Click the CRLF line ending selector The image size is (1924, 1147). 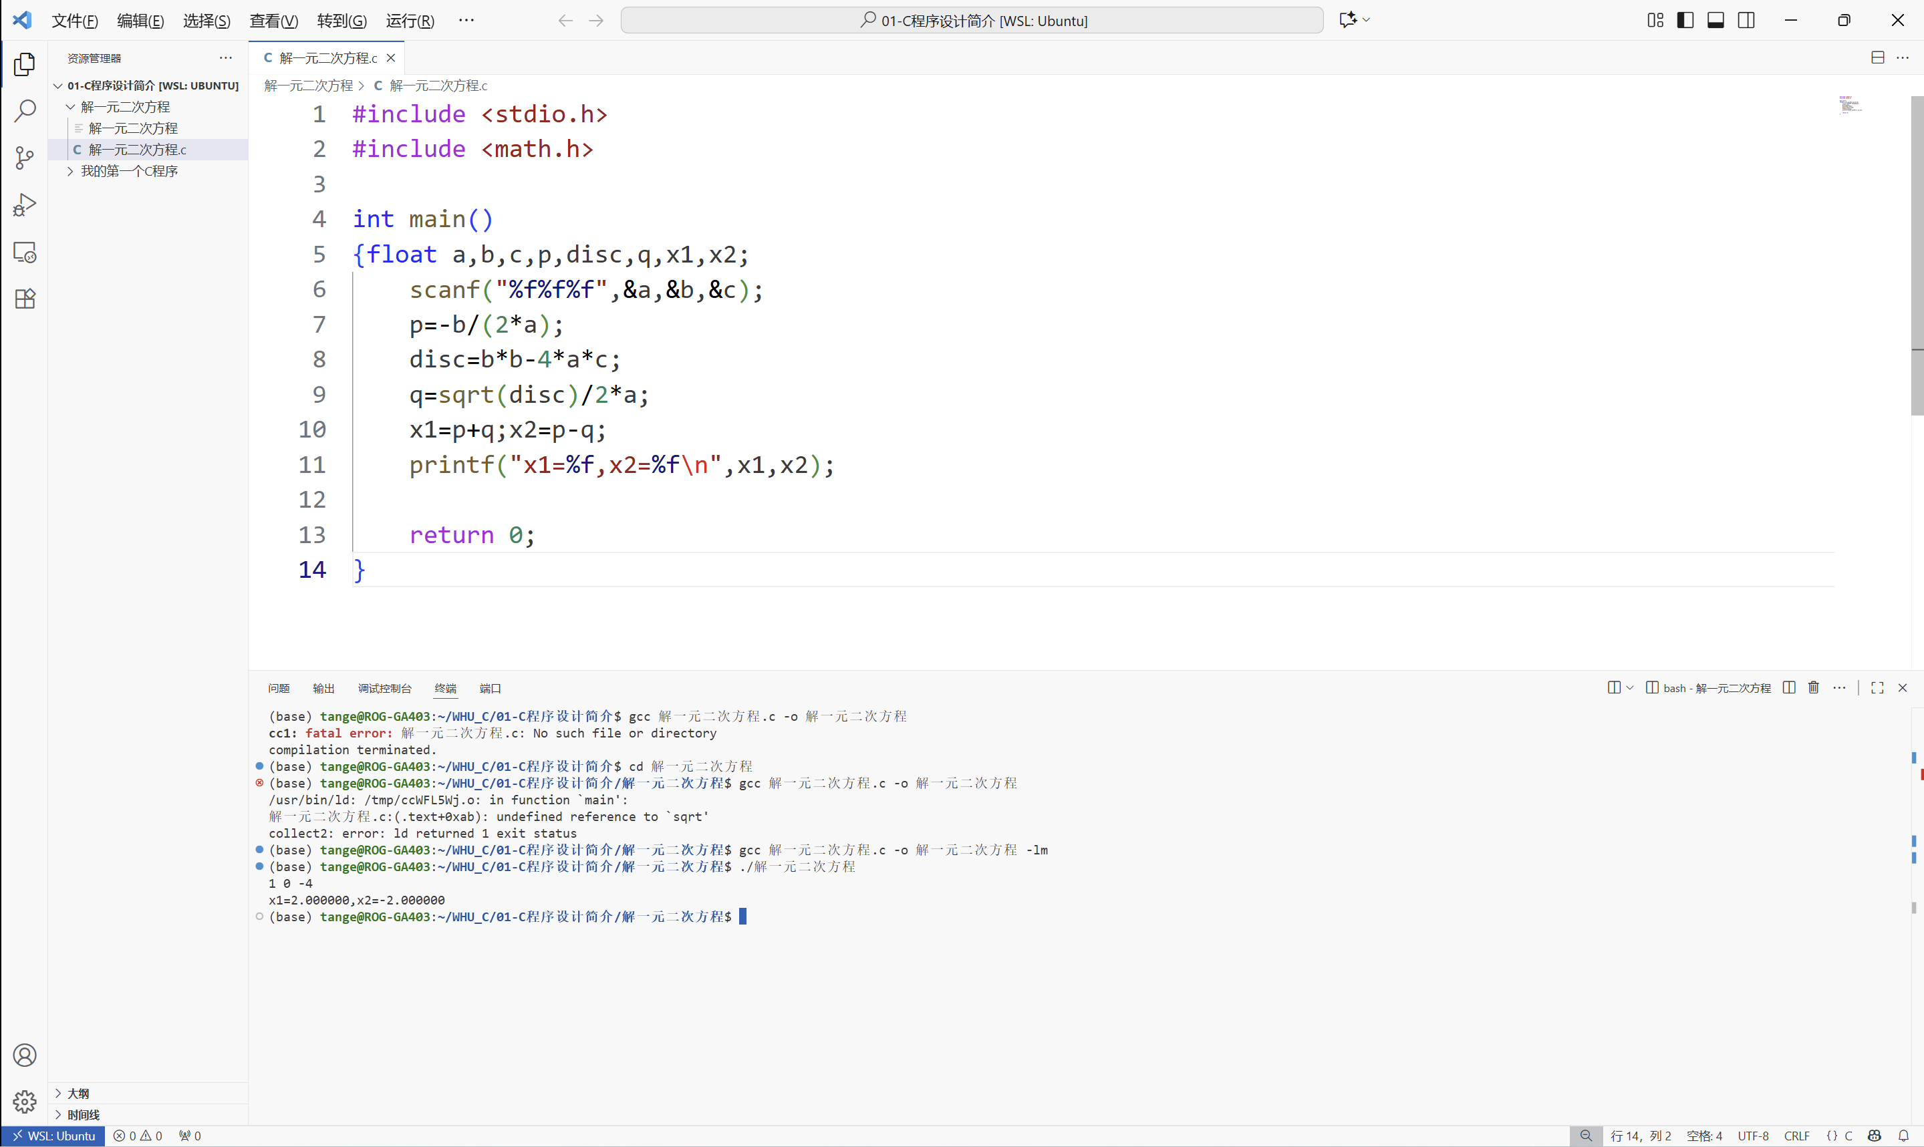coord(1796,1136)
